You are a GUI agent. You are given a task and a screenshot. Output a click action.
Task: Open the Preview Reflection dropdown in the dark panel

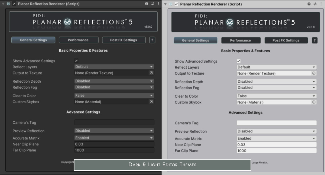coord(114,131)
